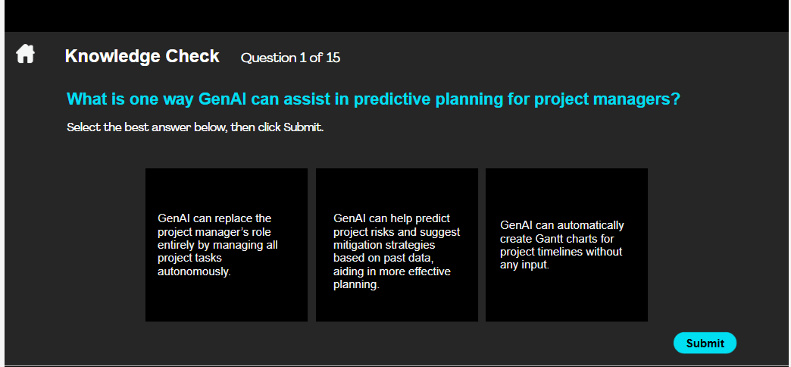
Task: Go to the Home icon
Action: click(x=25, y=54)
